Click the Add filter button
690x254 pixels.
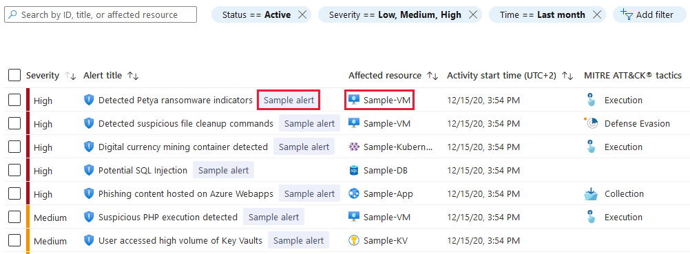[x=649, y=14]
